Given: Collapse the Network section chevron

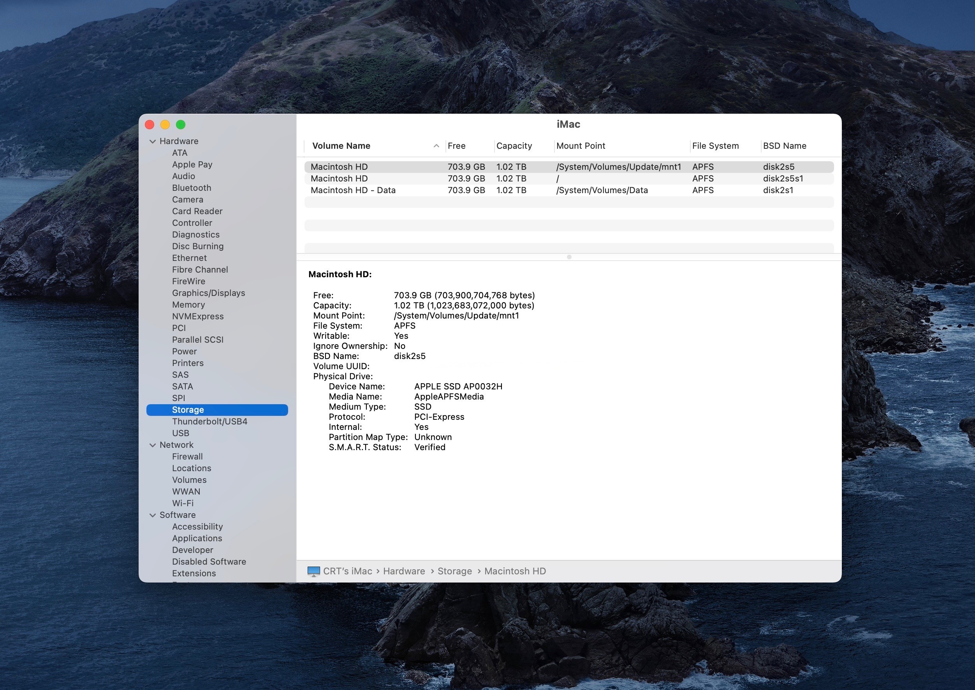Looking at the screenshot, I should coord(153,445).
